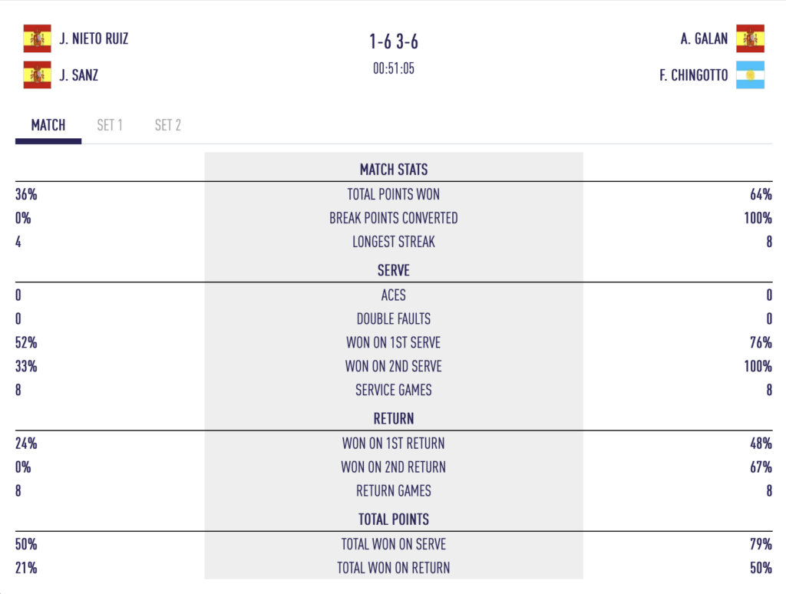Switch to the SET 1 tab
786x594 pixels.
[x=110, y=125]
